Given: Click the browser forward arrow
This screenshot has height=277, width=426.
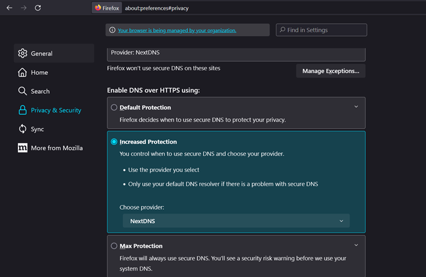Looking at the screenshot, I should [x=24, y=8].
